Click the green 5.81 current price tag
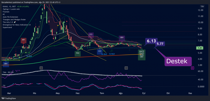210x101 pixels. point(200,48)
